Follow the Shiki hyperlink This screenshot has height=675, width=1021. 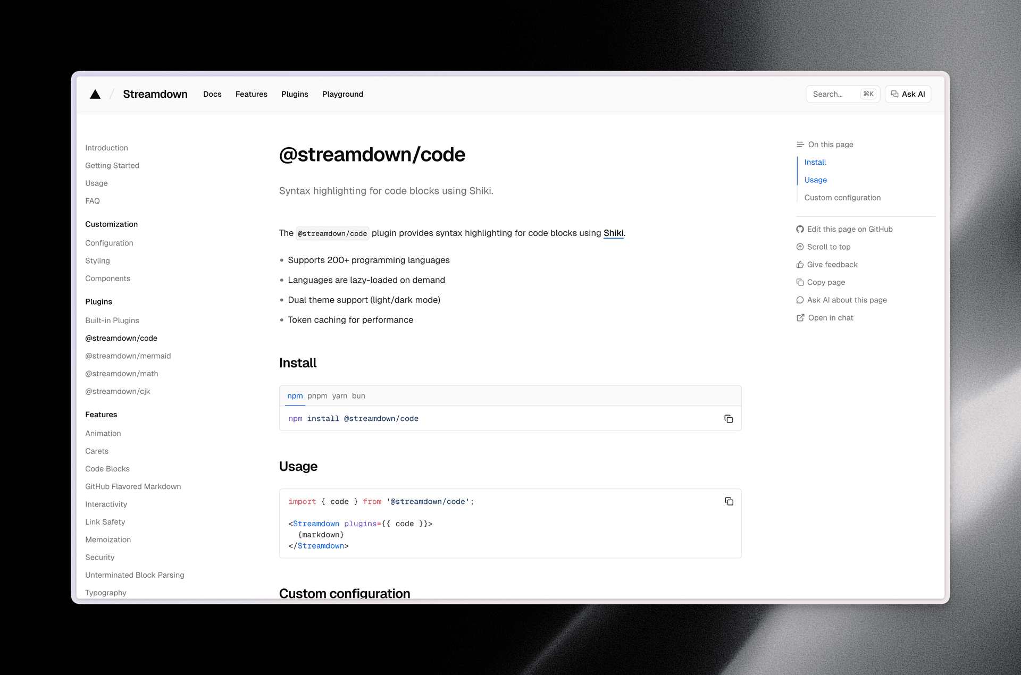pyautogui.click(x=613, y=233)
